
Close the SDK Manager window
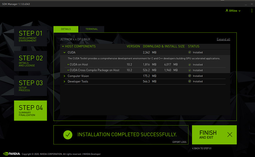point(252,4)
